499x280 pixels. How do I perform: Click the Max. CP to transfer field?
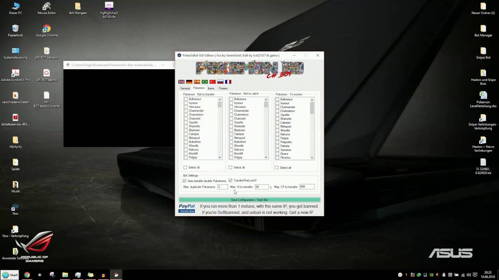point(307,187)
